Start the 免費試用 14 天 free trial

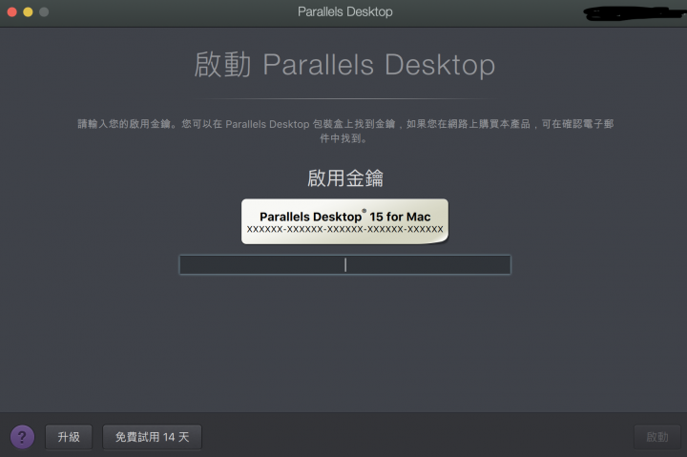point(152,437)
